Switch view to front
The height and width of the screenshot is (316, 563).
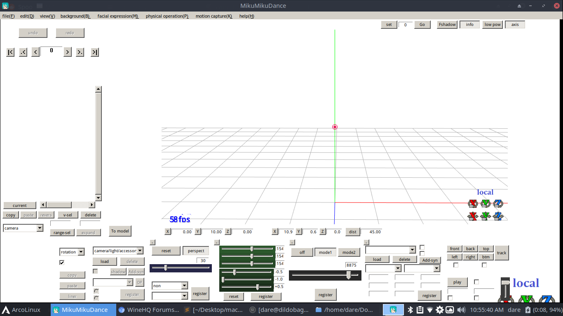pyautogui.click(x=455, y=249)
